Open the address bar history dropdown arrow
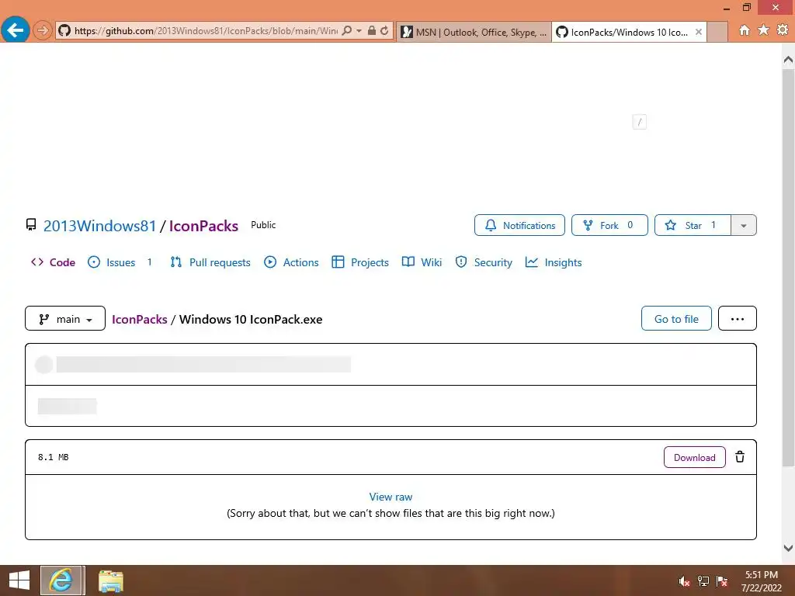This screenshot has height=596, width=795. click(x=359, y=31)
